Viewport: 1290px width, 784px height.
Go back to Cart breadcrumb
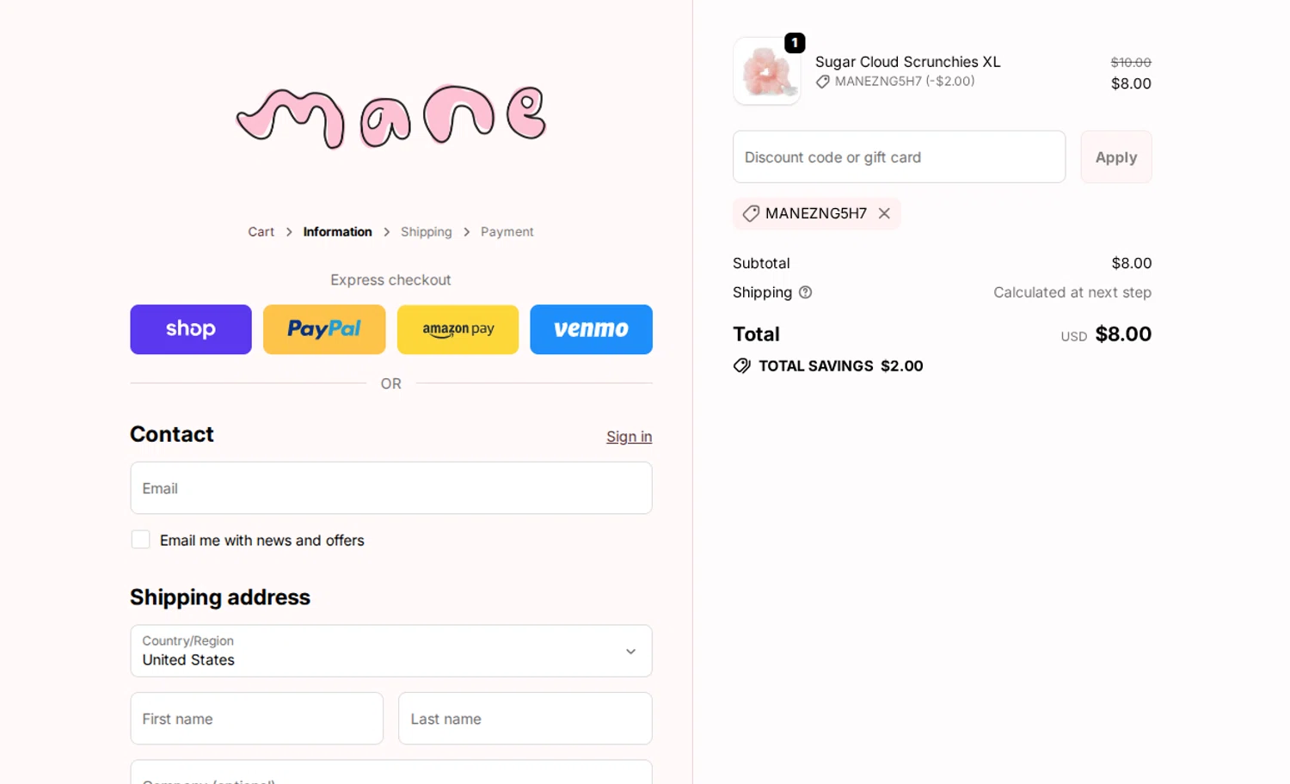click(261, 232)
